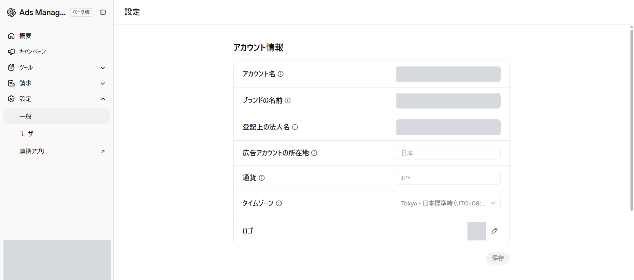
Task: Click the ブランドの名前 input field
Action: pos(448,100)
